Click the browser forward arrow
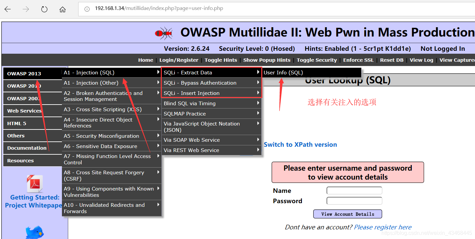This screenshot has width=475, height=239. [26, 9]
